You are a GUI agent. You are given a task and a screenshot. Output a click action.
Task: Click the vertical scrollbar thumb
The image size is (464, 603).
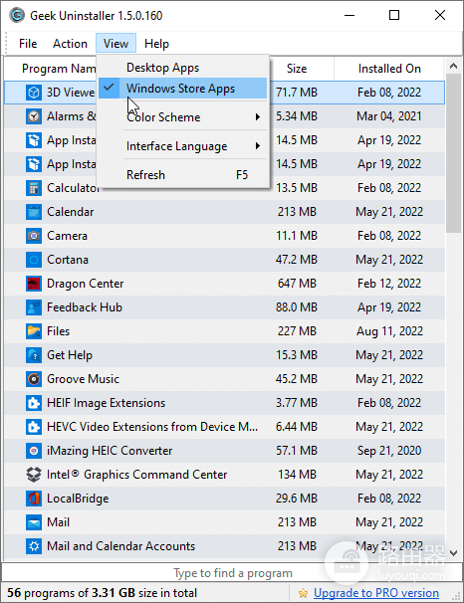(x=454, y=153)
